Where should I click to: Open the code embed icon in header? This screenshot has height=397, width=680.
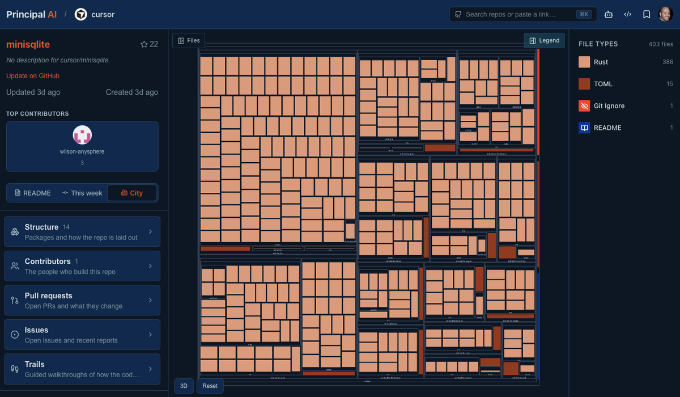627,14
